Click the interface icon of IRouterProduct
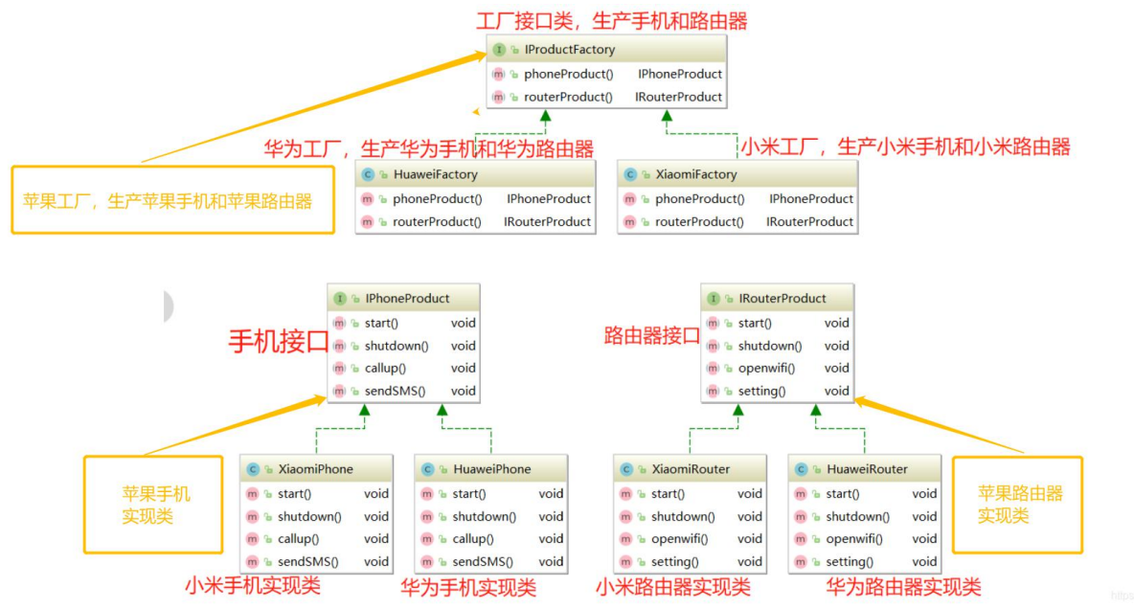Image resolution: width=1134 pixels, height=608 pixels. pos(714,299)
